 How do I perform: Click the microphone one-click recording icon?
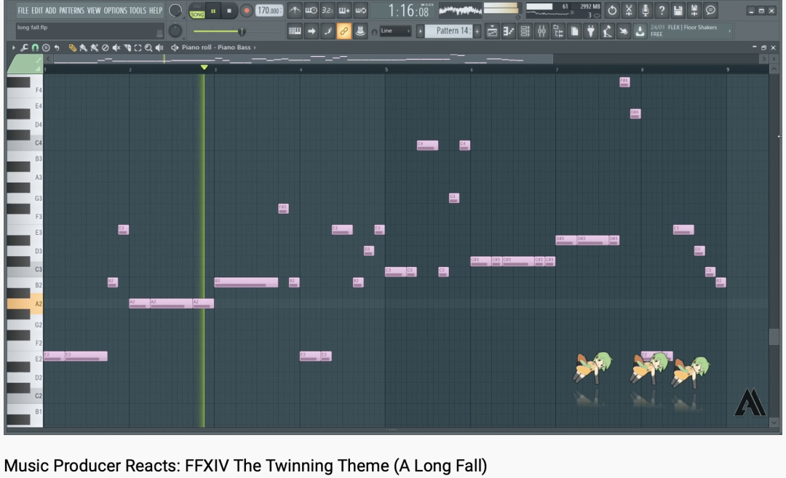[645, 10]
